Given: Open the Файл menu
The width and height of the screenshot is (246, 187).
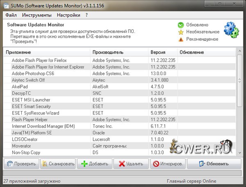Looking at the screenshot, I should pyautogui.click(x=11, y=15).
